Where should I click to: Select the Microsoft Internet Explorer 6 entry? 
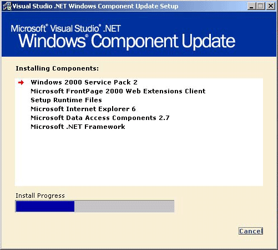click(83, 109)
